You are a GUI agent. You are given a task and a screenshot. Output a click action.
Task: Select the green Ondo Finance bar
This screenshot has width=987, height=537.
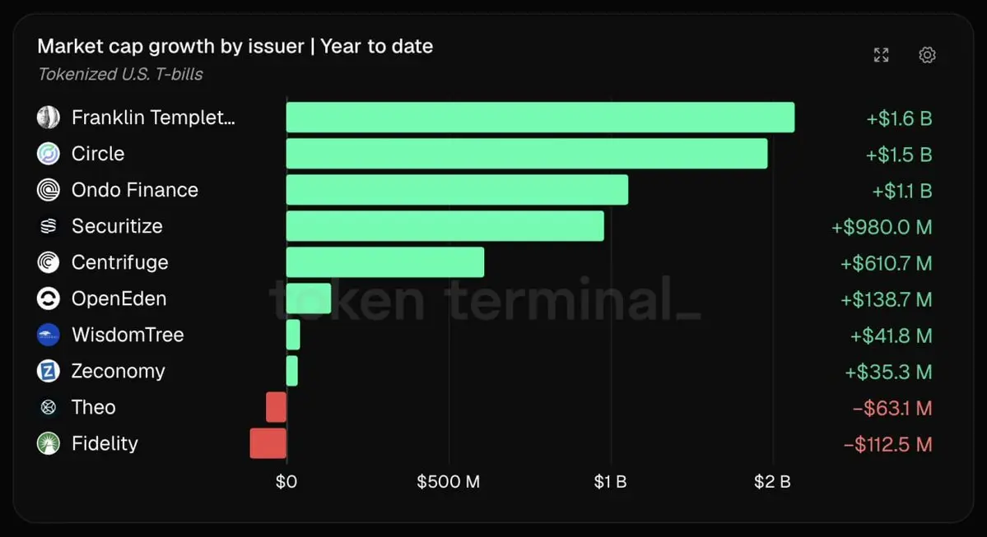point(457,190)
